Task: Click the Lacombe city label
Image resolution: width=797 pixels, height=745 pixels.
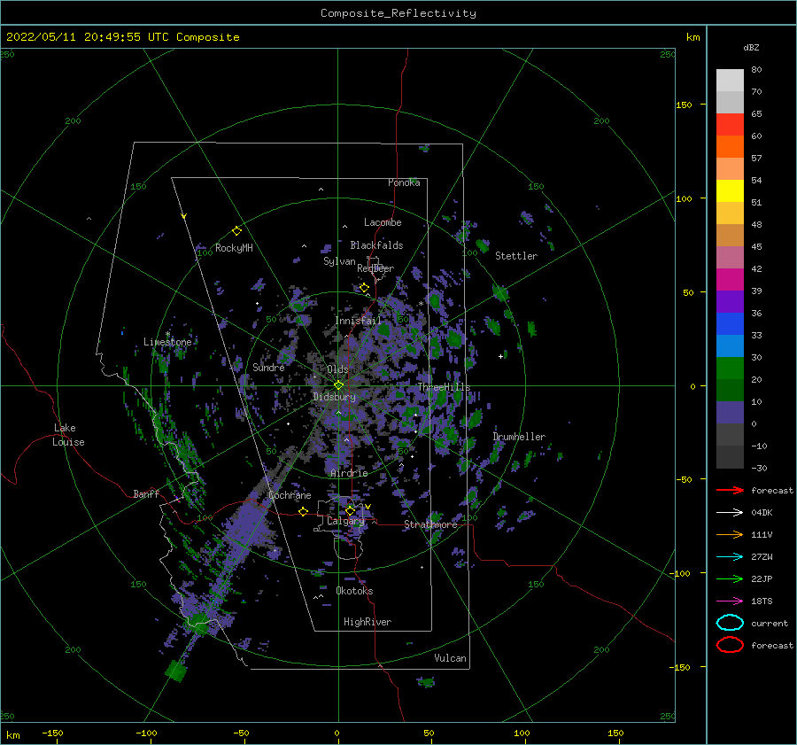Action: click(x=383, y=222)
